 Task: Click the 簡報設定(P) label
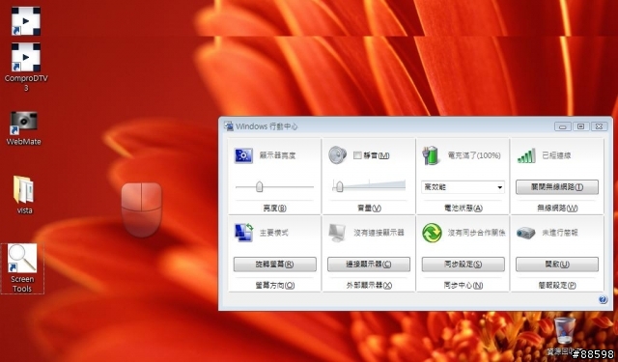[x=557, y=285]
